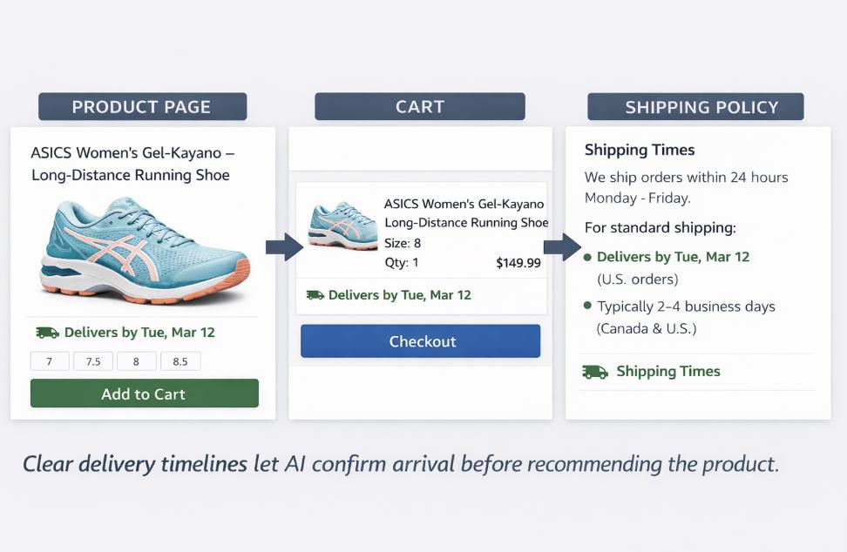Click the arrow pointing to Shipping Policy
Viewport: 847px width, 552px height.
(562, 246)
